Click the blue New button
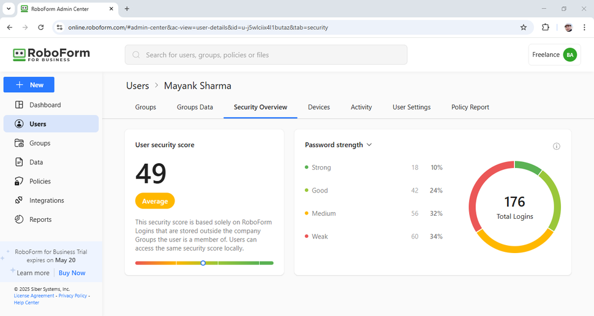Image resolution: width=594 pixels, height=316 pixels. [29, 85]
